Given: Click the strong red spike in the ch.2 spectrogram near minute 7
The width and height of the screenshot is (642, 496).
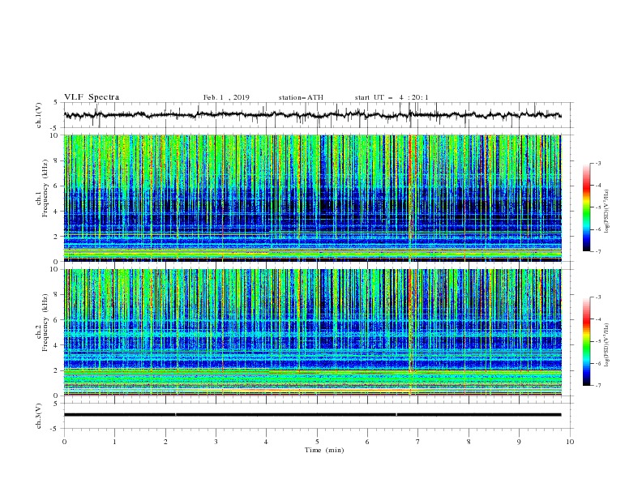Looking at the screenshot, I should click(409, 332).
